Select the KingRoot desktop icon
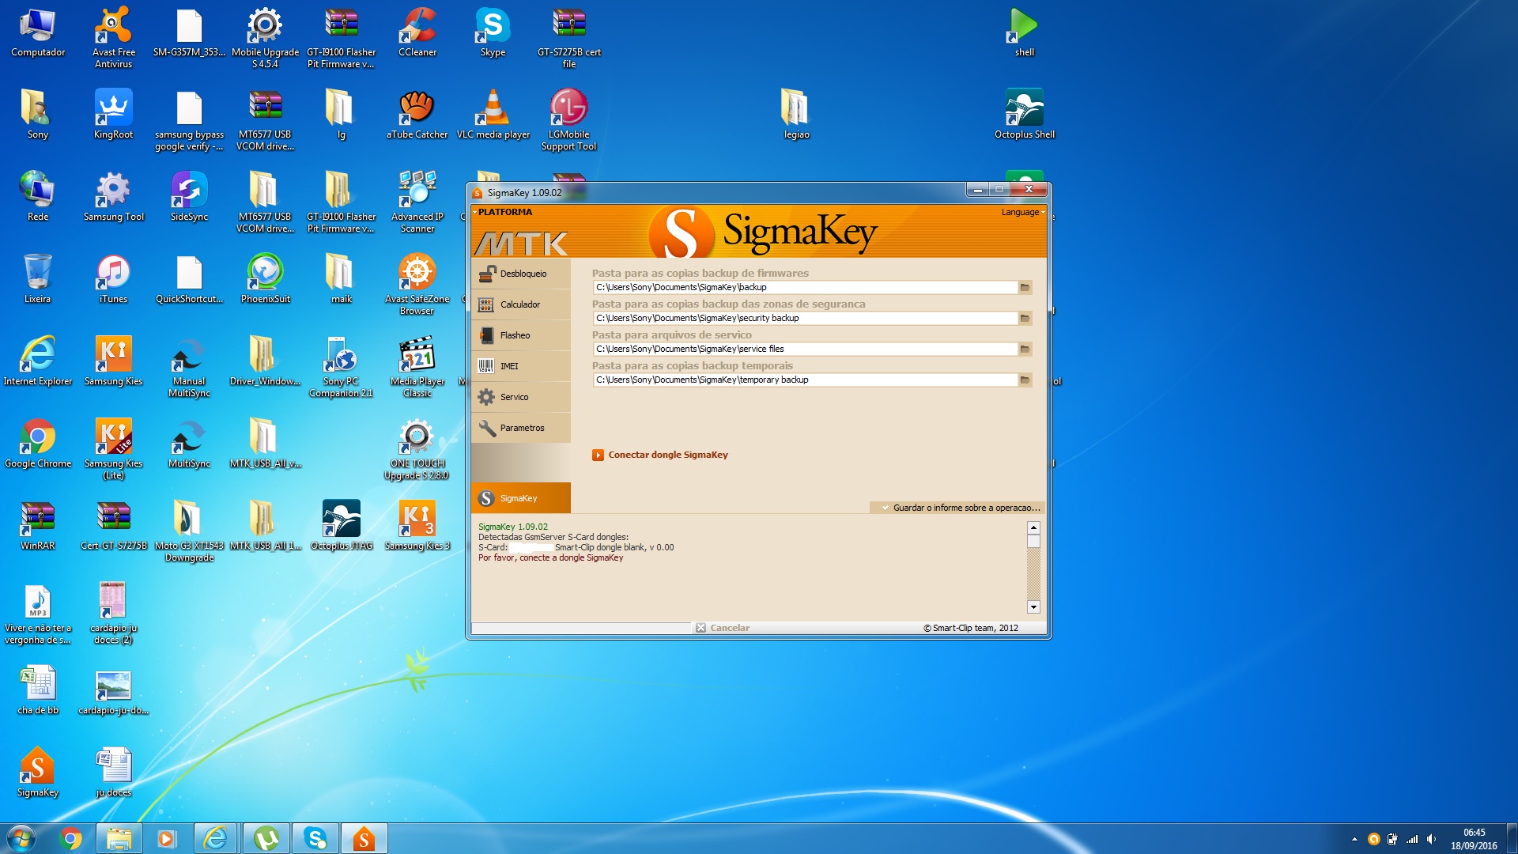 pyautogui.click(x=114, y=115)
